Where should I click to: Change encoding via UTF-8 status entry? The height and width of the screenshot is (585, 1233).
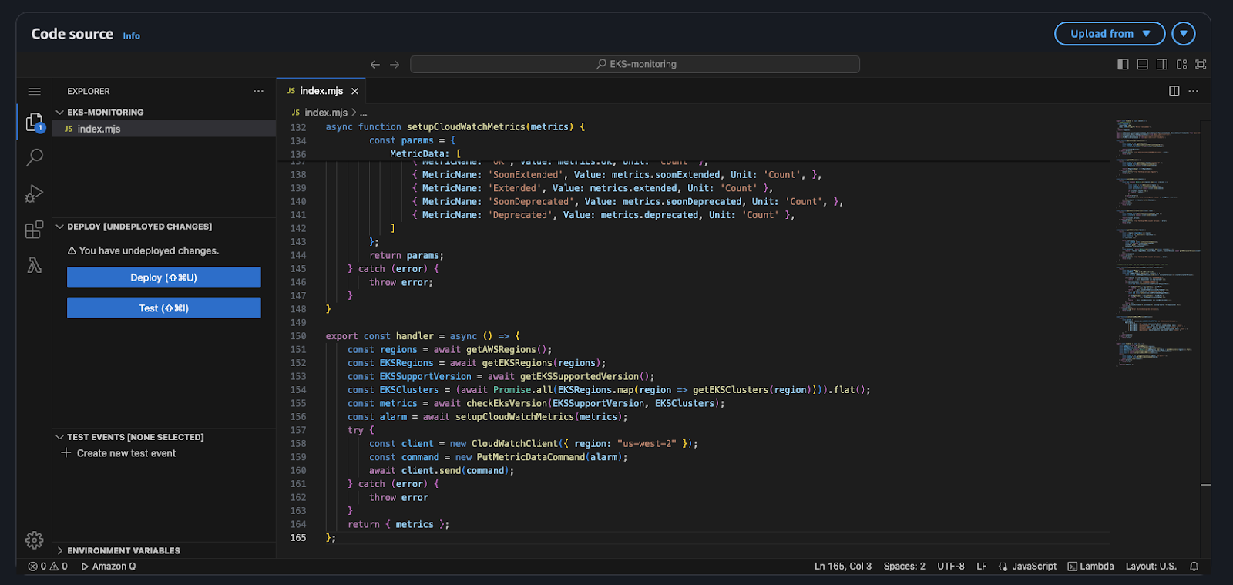(951, 567)
